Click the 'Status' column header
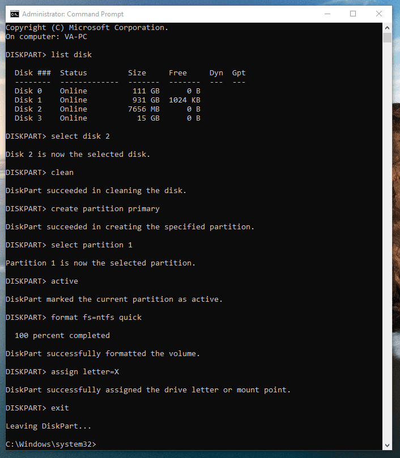 tap(74, 73)
